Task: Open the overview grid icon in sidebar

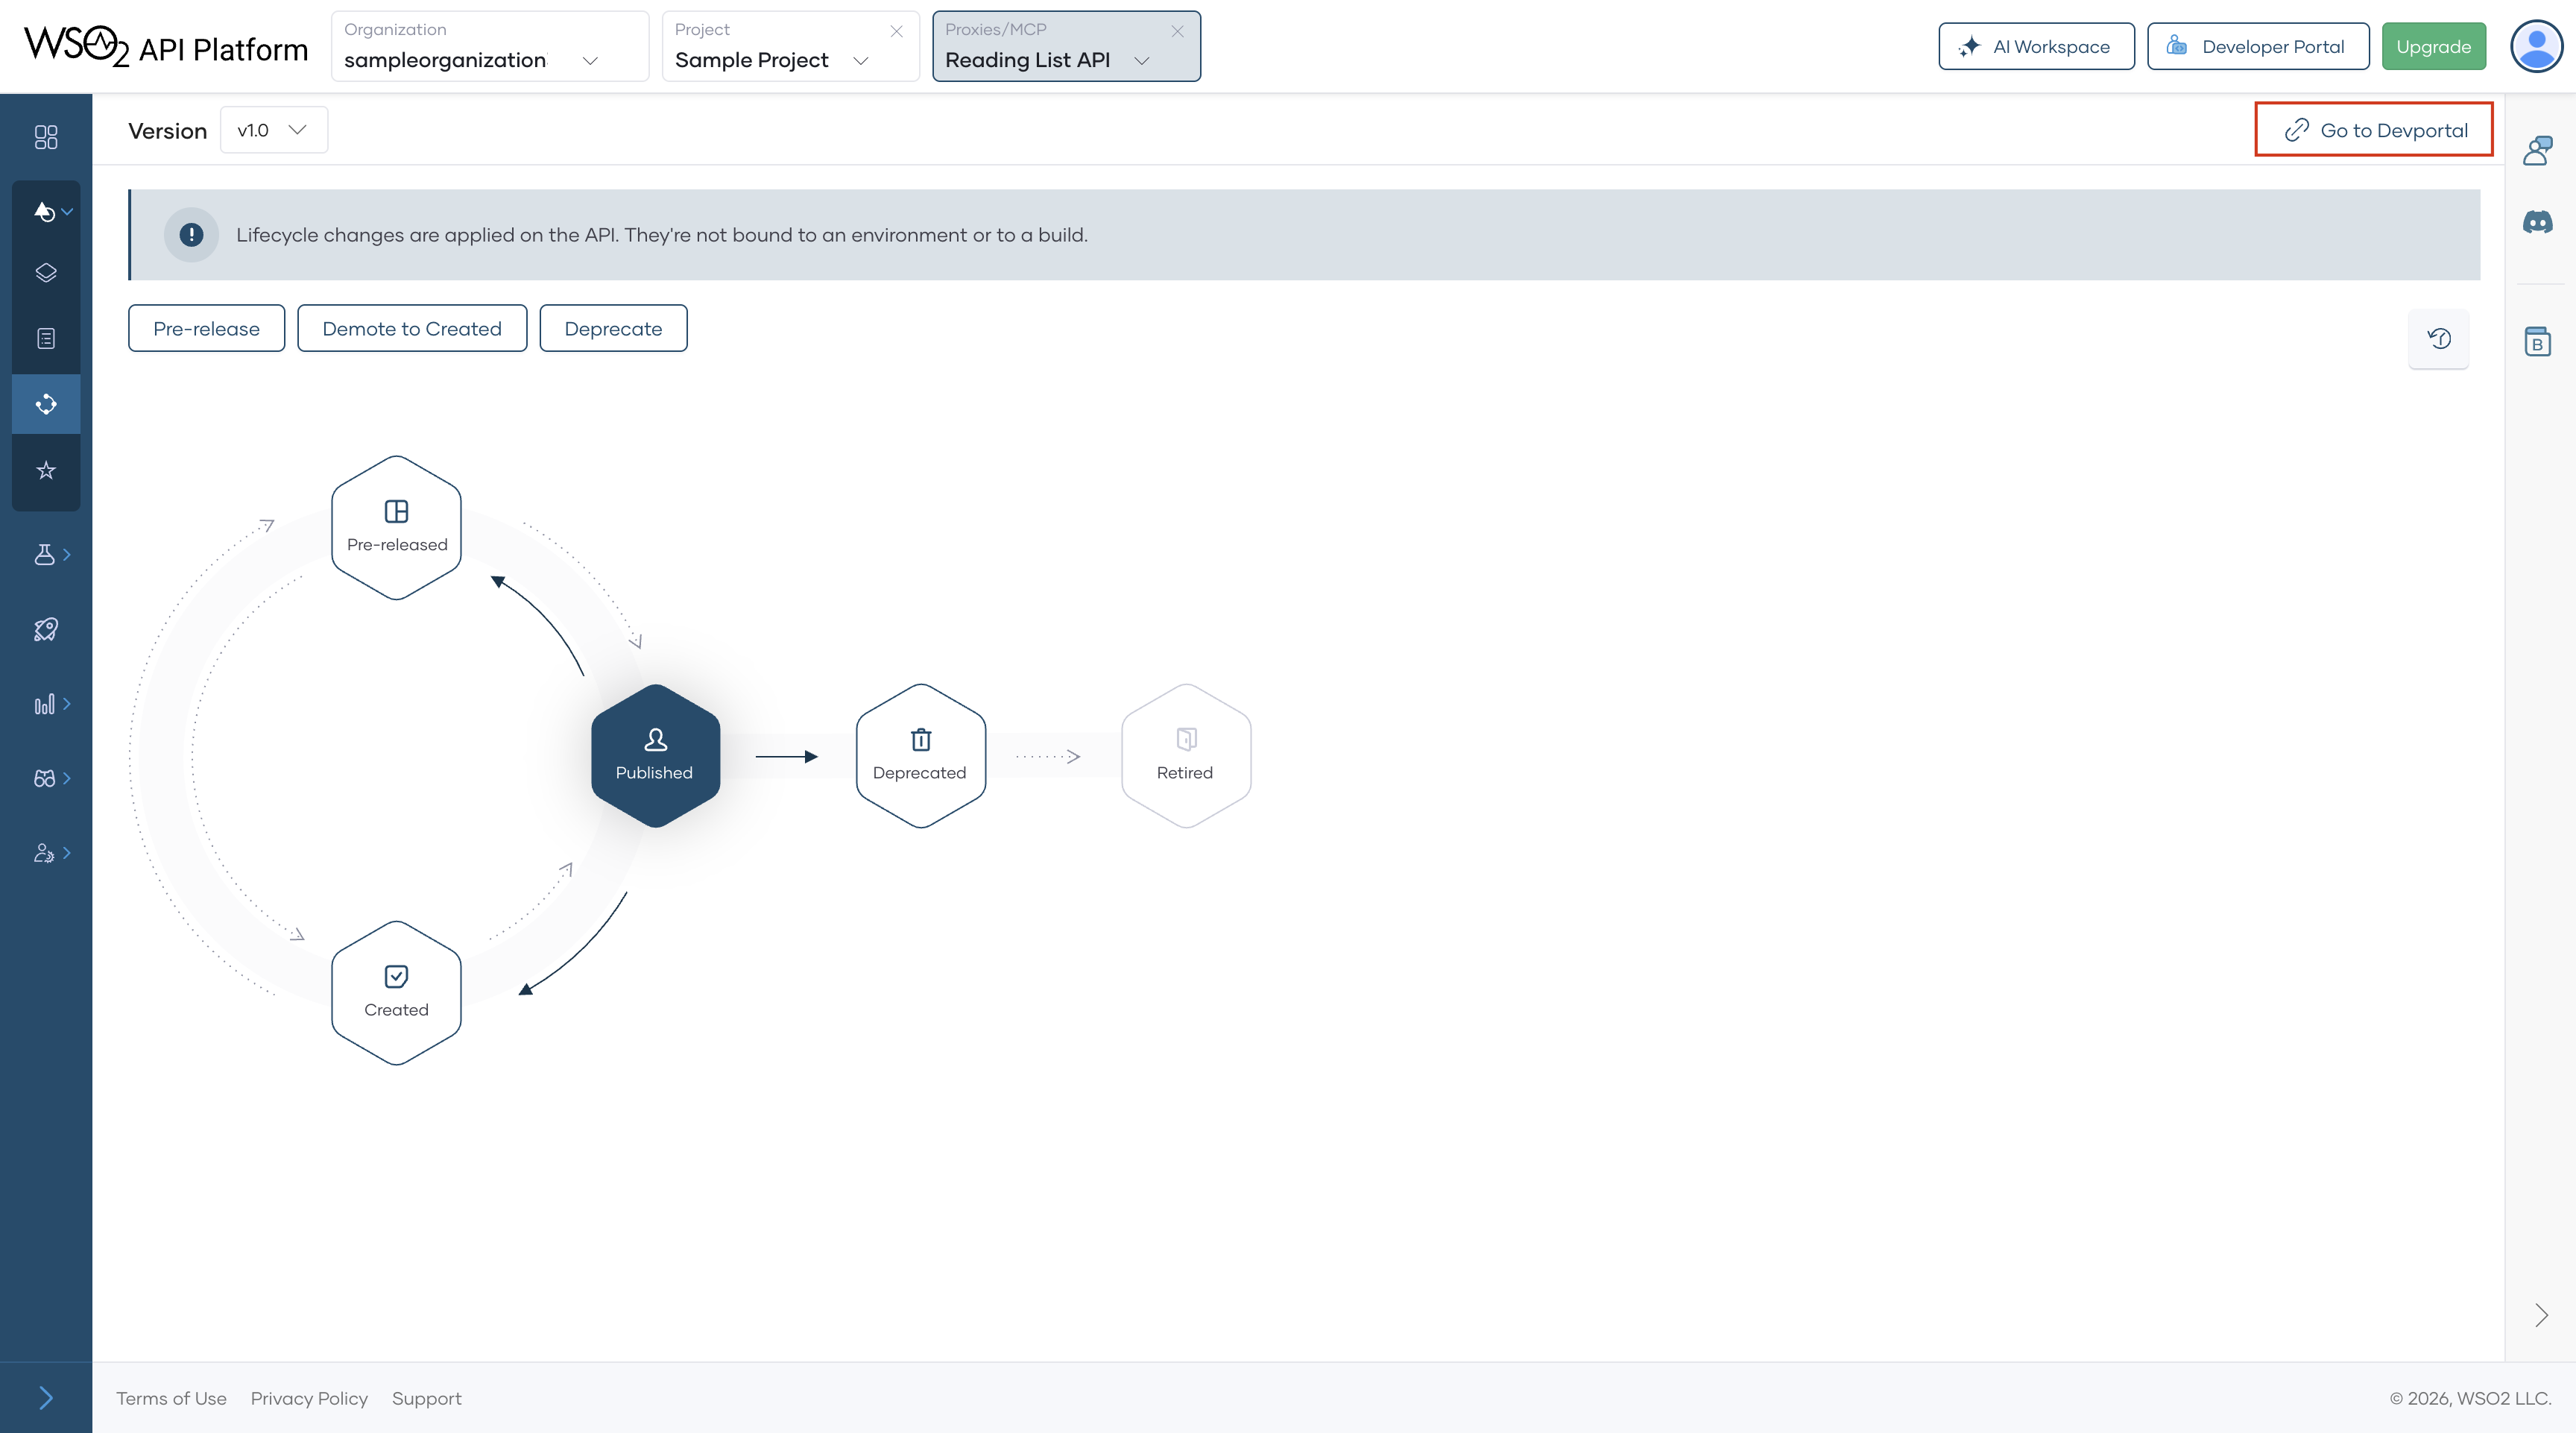Action: coord(46,137)
